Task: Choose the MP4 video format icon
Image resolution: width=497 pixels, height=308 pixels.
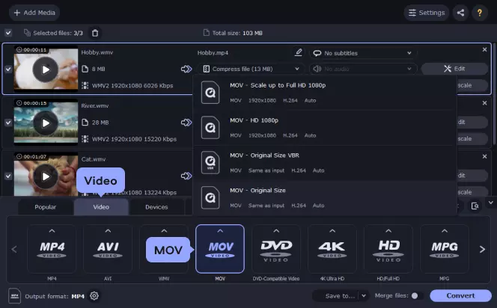Action: click(52, 249)
